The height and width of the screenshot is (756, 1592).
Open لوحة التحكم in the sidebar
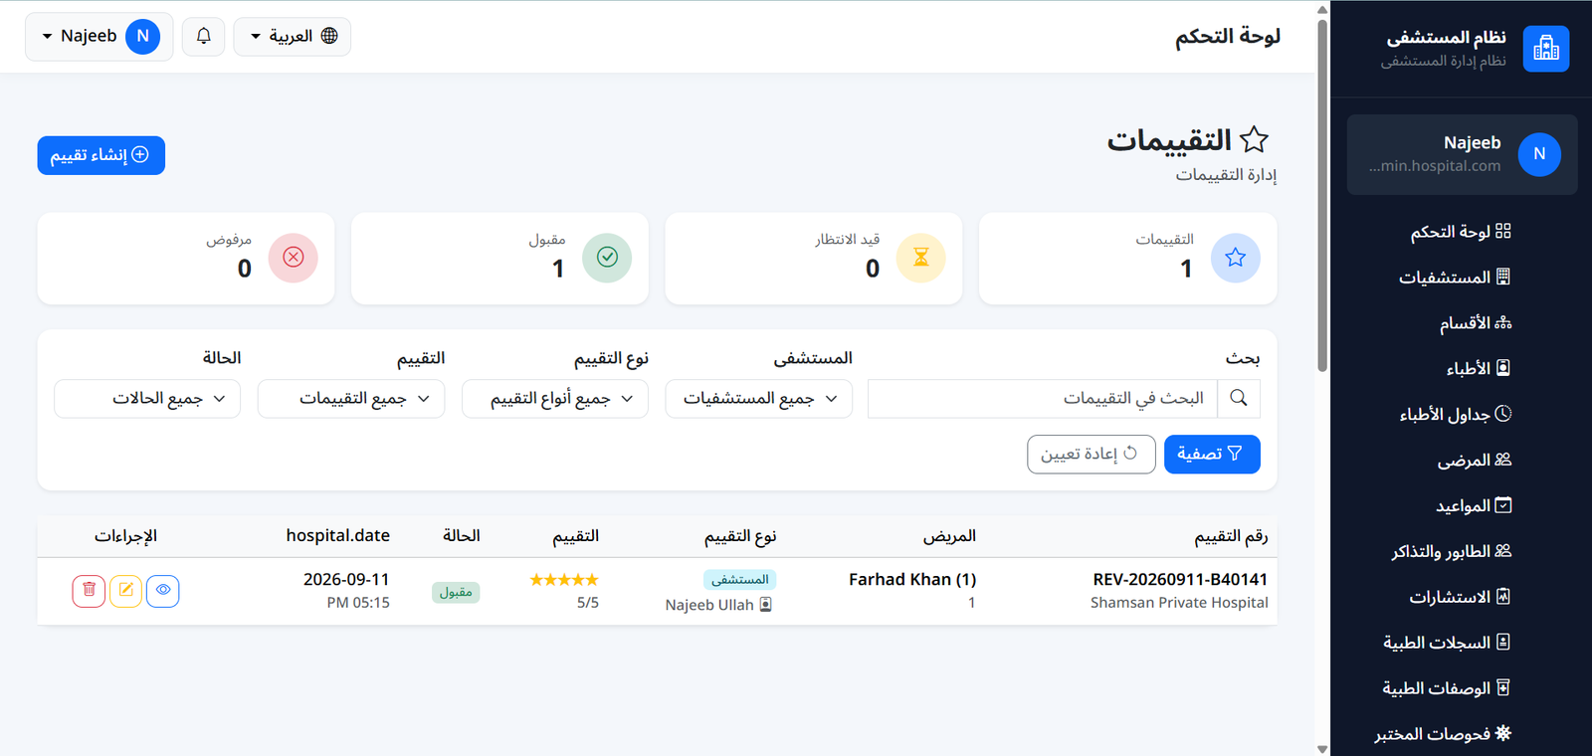(1461, 232)
